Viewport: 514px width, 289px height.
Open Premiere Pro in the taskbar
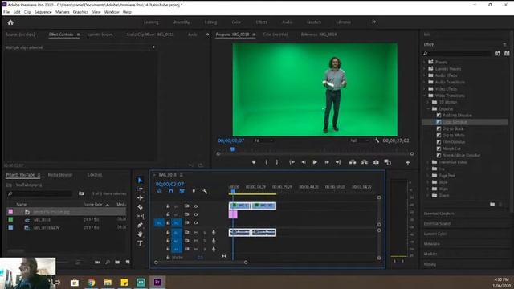tap(157, 282)
